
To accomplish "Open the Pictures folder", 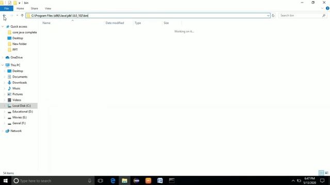I will coord(18,94).
